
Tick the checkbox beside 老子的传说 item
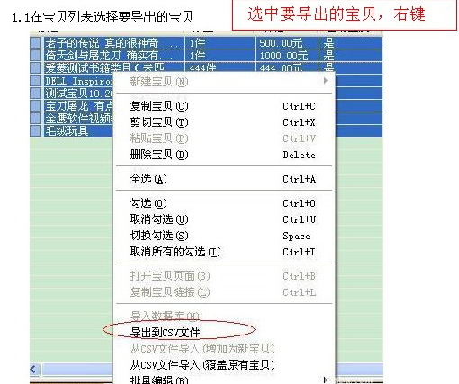click(x=35, y=43)
